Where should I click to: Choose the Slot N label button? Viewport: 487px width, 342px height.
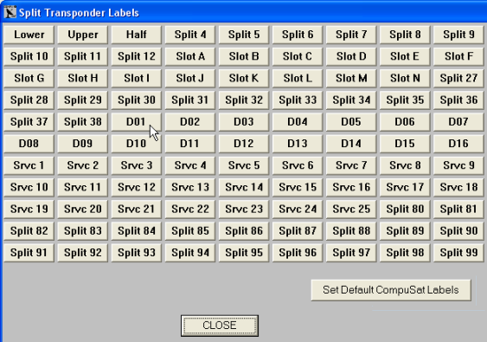405,78
